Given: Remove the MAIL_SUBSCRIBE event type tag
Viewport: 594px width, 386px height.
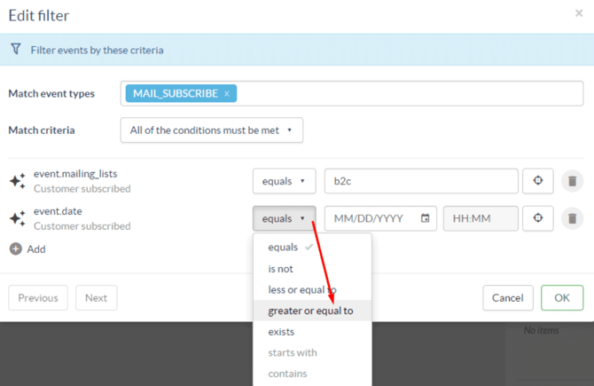Looking at the screenshot, I should point(227,93).
